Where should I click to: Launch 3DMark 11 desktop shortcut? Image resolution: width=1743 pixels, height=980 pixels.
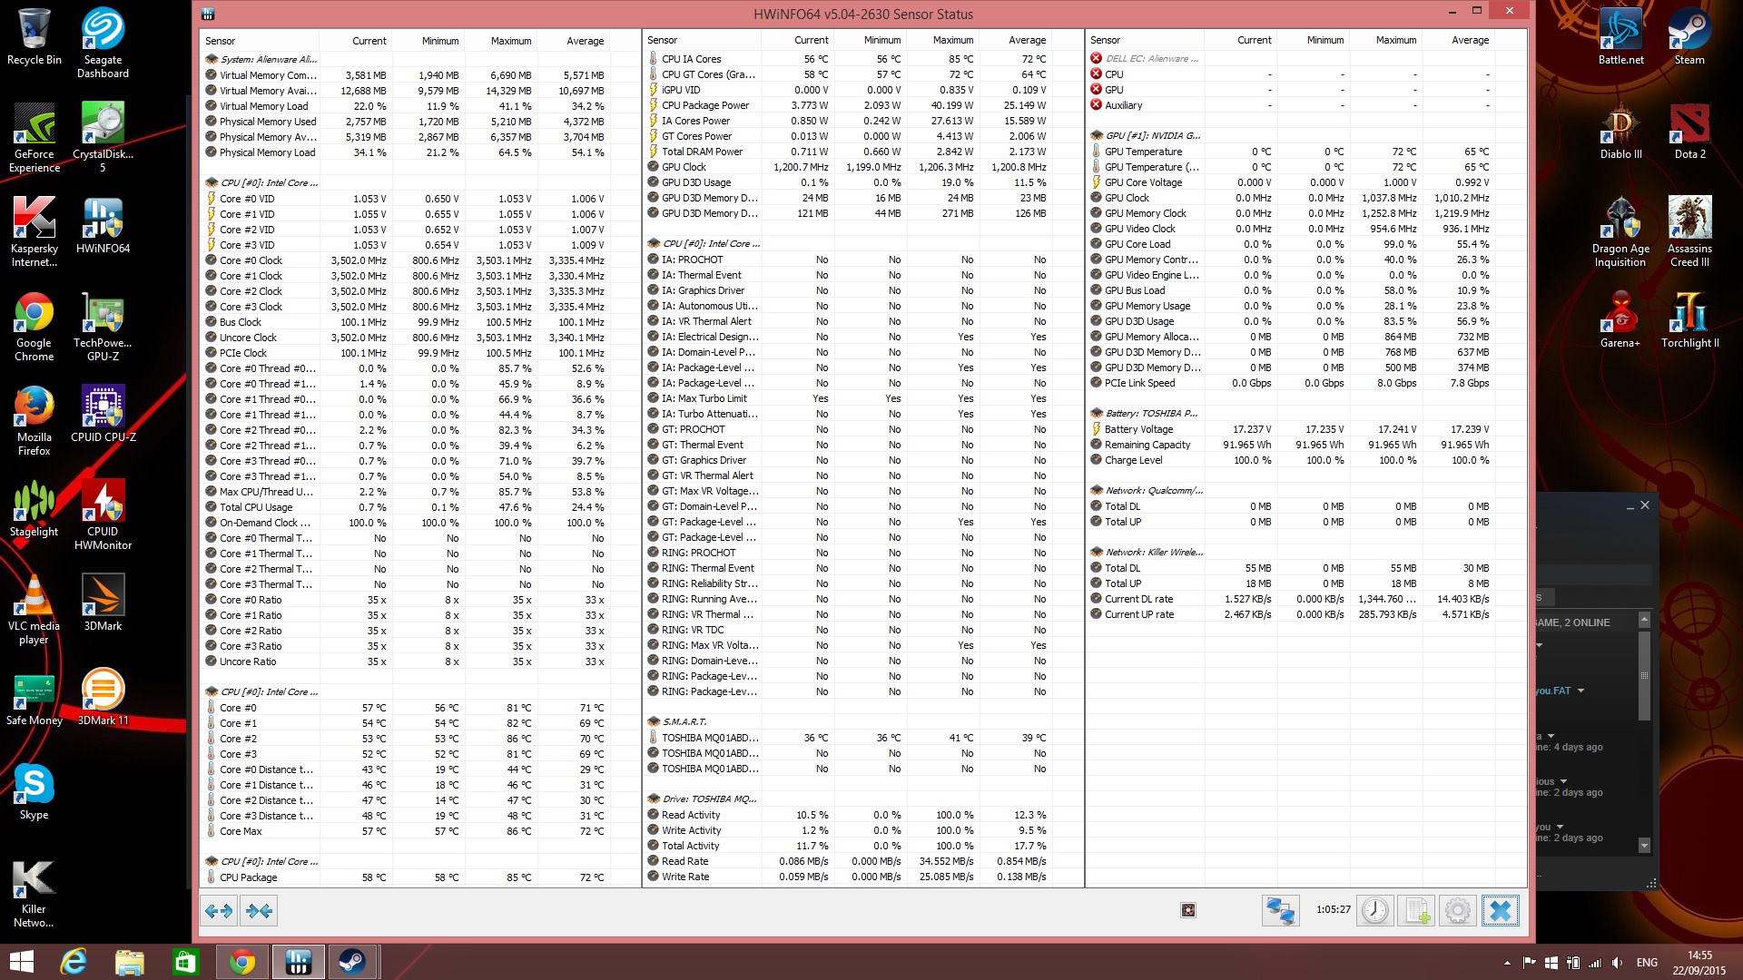click(103, 698)
